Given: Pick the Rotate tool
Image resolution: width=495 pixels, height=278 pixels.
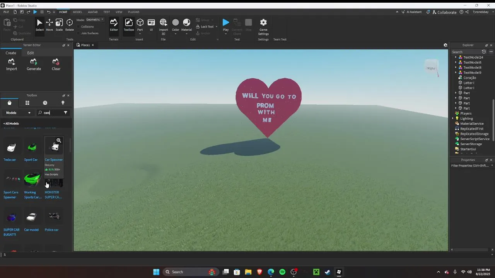Looking at the screenshot, I should click(70, 25).
